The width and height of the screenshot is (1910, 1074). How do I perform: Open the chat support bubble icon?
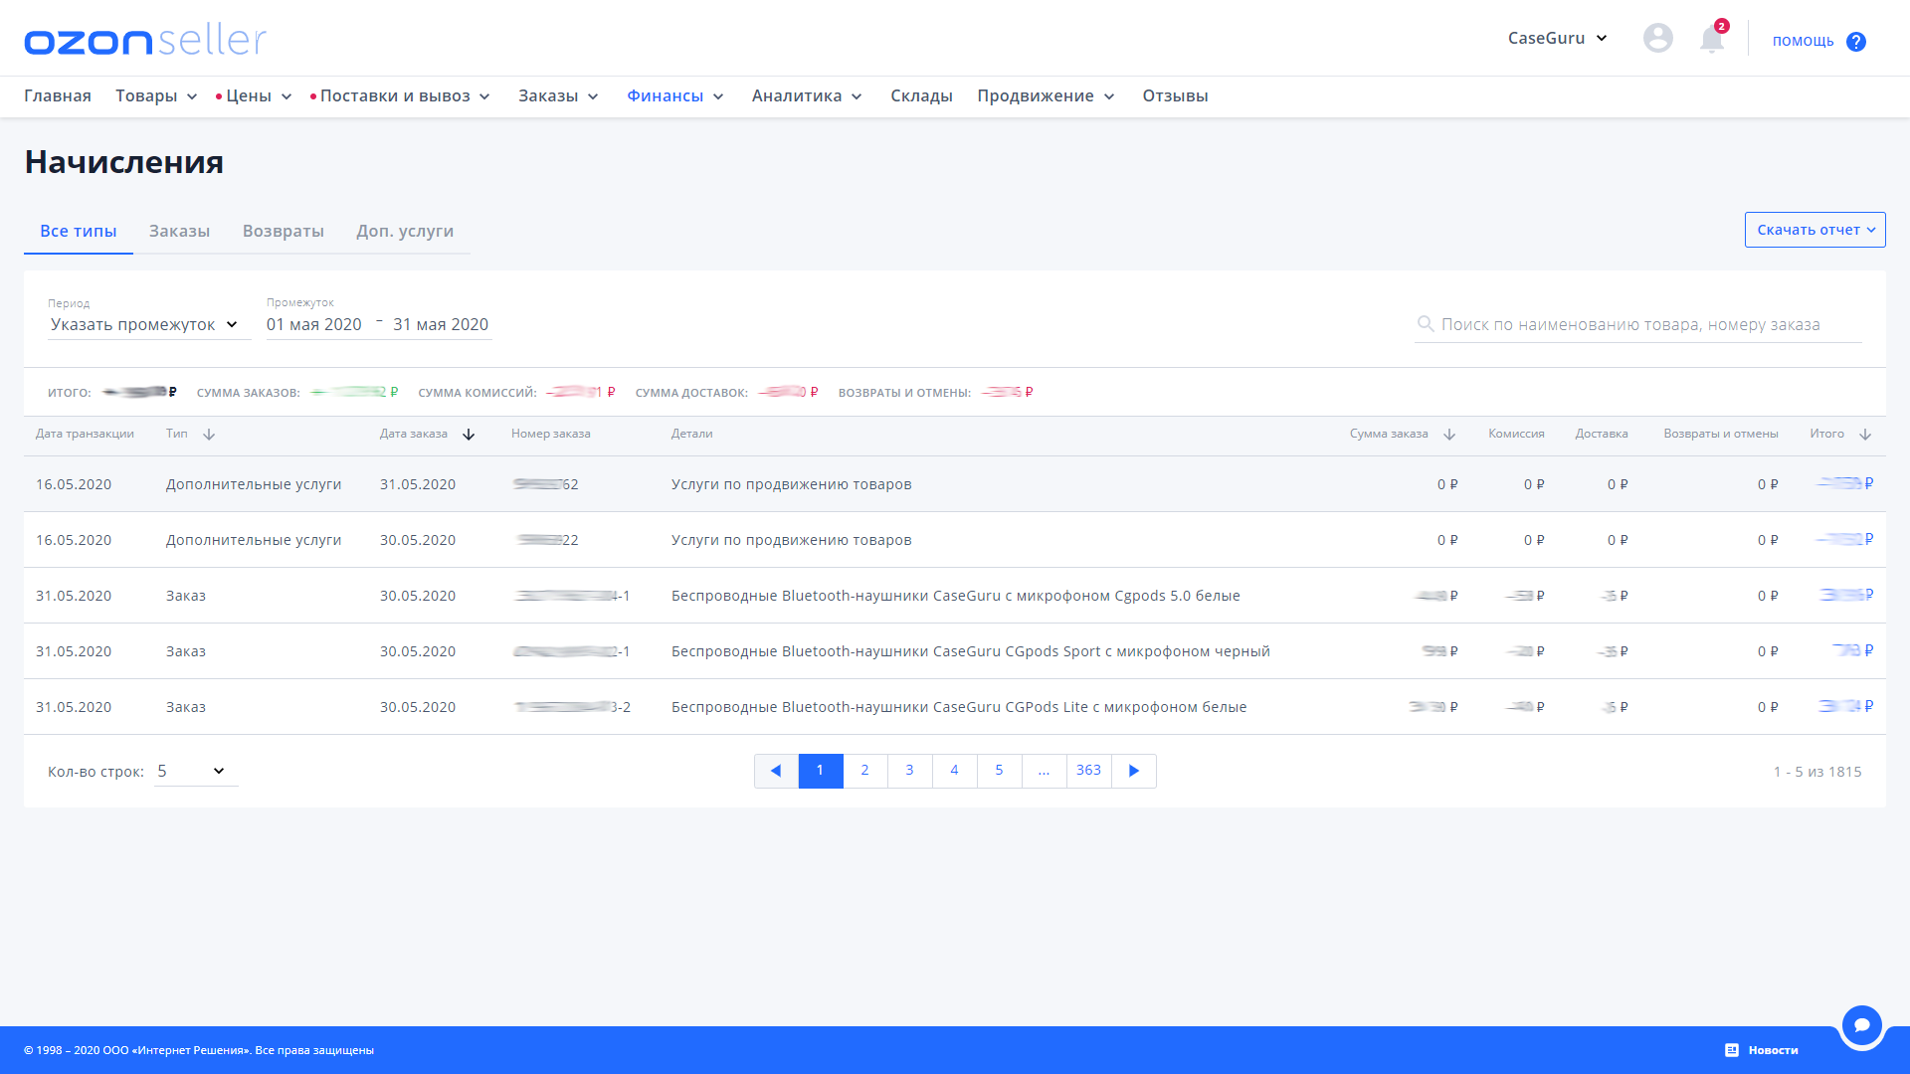point(1861,1024)
